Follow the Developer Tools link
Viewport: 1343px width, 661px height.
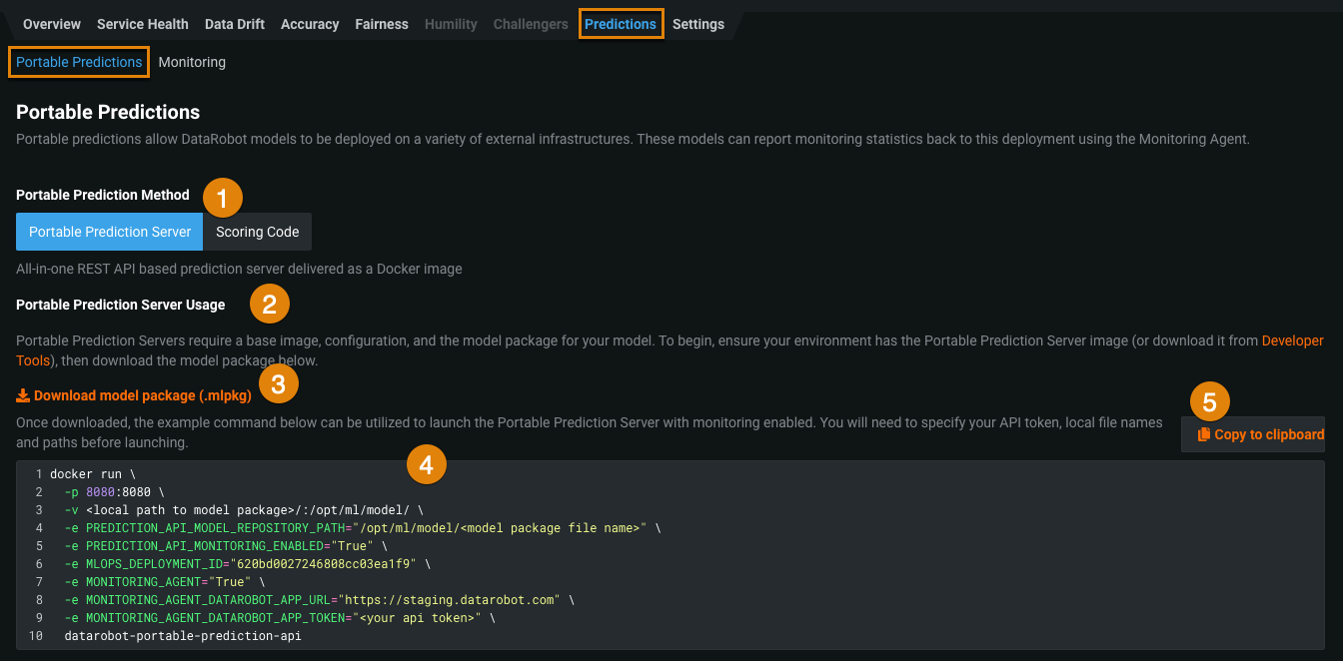click(1292, 340)
